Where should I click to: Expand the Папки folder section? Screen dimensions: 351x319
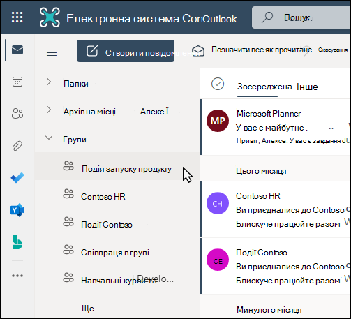point(49,82)
